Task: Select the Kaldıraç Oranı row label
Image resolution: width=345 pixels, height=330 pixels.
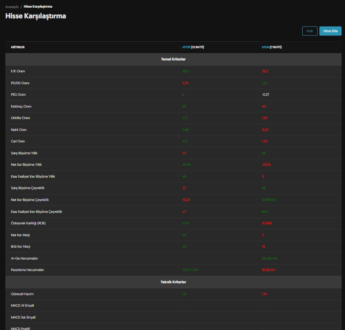Action: click(21, 106)
